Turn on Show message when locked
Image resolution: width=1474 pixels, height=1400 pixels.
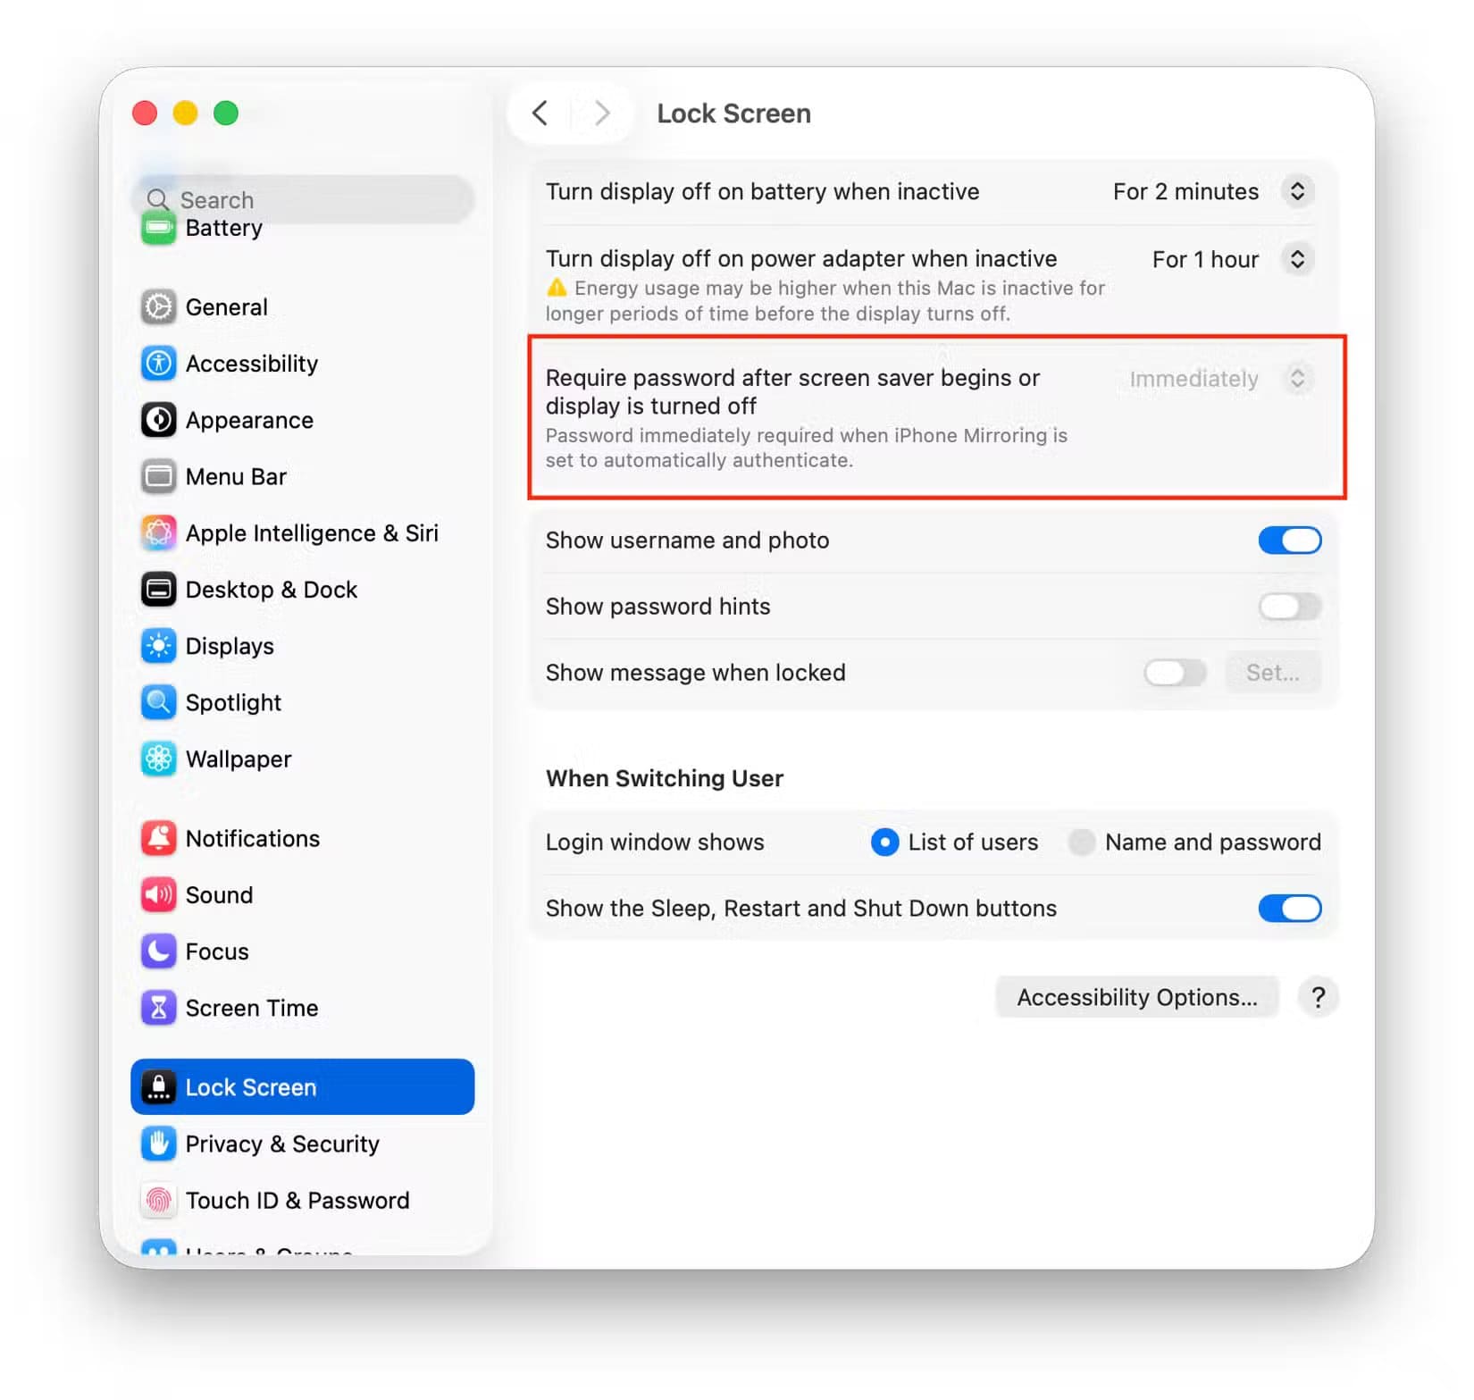point(1175,673)
